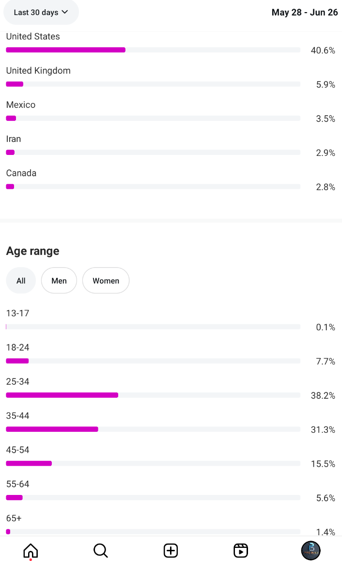This screenshot has width=342, height=561.
Task: Expand the Last 30 days dropdown
Action: tap(41, 12)
